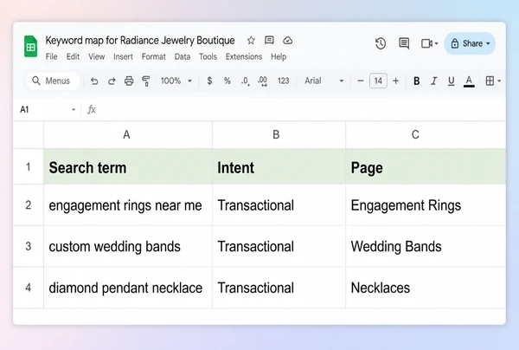Search the Menus box
Image resolution: width=519 pixels, height=350 pixels.
(53, 81)
